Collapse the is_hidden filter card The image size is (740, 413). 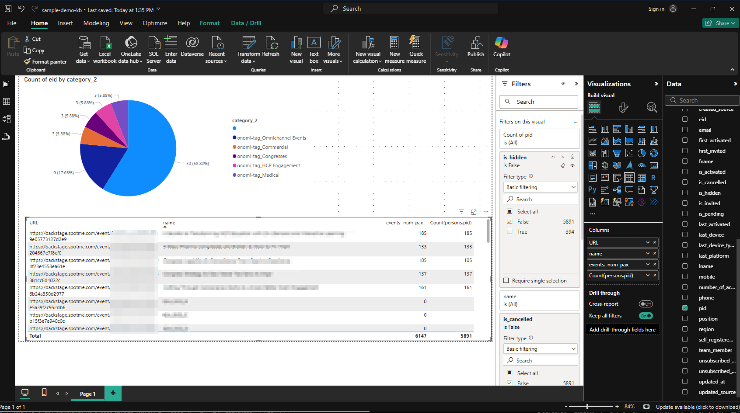click(553, 157)
